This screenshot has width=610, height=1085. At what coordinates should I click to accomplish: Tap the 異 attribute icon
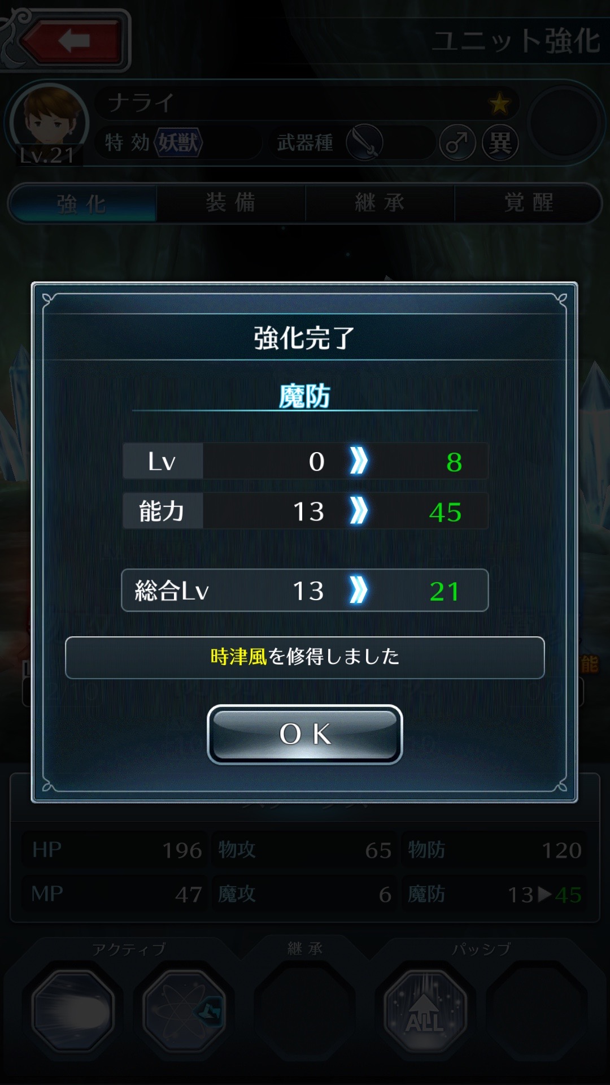pyautogui.click(x=500, y=142)
